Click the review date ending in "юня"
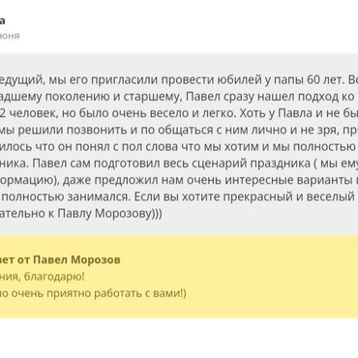 point(10,36)
